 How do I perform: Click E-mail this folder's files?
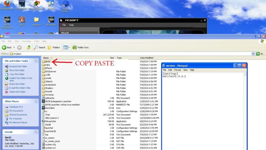(20, 88)
